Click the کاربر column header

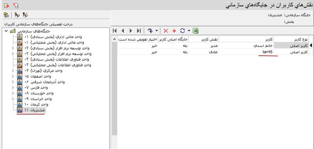(246, 39)
